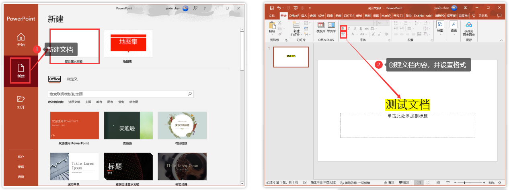Select 新建 in the PowerPoint start sidebar

[21, 70]
